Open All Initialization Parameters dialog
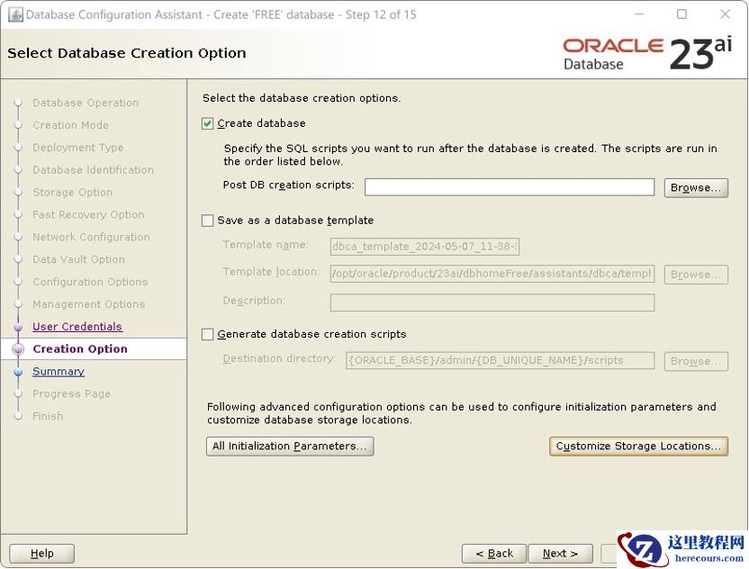 [x=290, y=447]
